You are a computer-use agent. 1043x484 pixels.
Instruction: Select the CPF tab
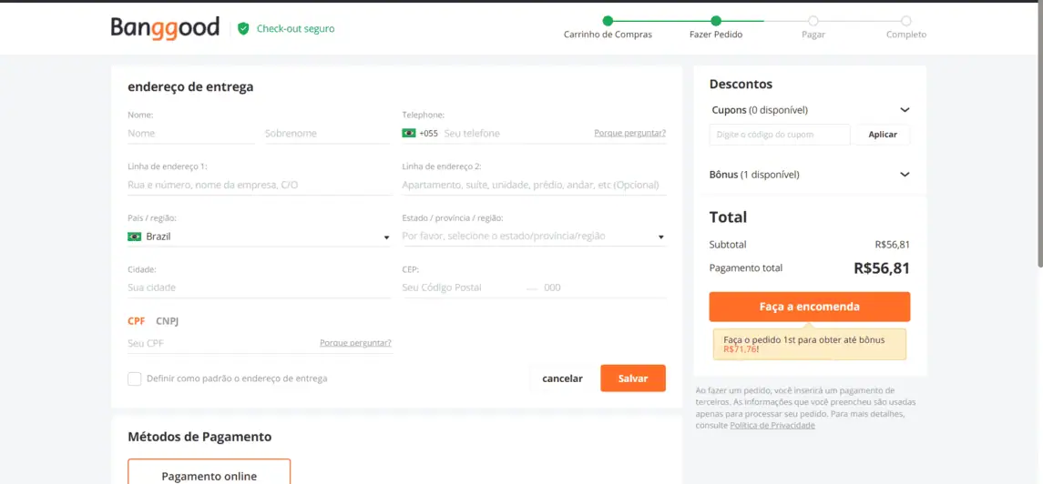pyautogui.click(x=137, y=321)
